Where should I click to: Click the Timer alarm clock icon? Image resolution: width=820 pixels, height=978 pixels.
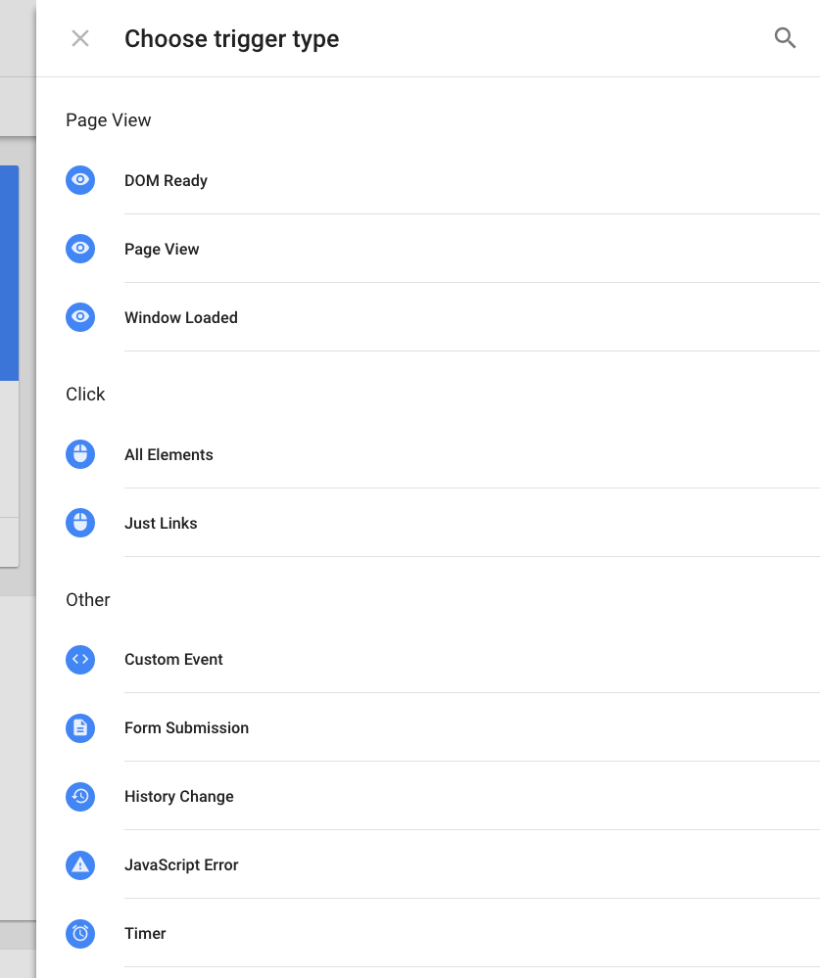(80, 934)
